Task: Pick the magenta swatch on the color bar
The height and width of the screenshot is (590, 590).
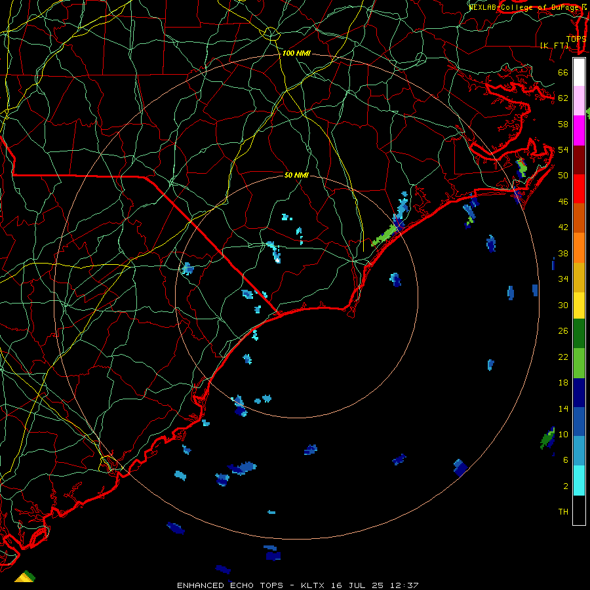Action: 579,130
